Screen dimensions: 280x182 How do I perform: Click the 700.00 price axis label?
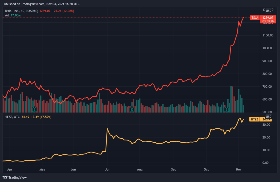[x=267, y=86]
